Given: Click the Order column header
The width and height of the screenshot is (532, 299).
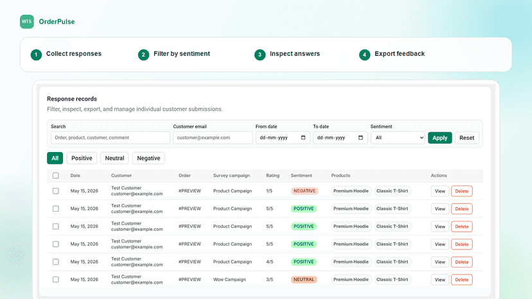Looking at the screenshot, I should (x=184, y=176).
